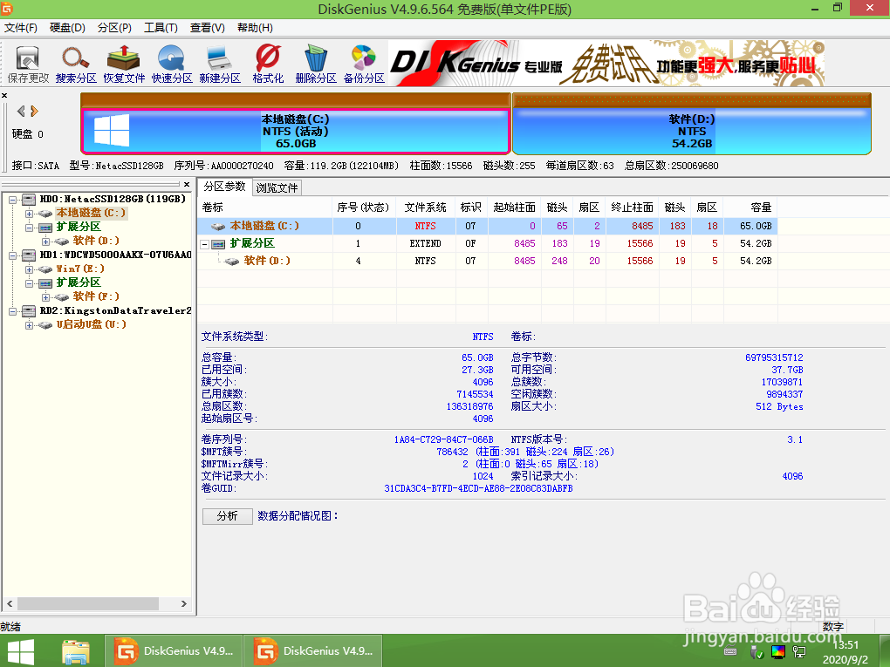The width and height of the screenshot is (890, 667).
Task: Select 软件(D:) in the disk tree
Action: [96, 241]
